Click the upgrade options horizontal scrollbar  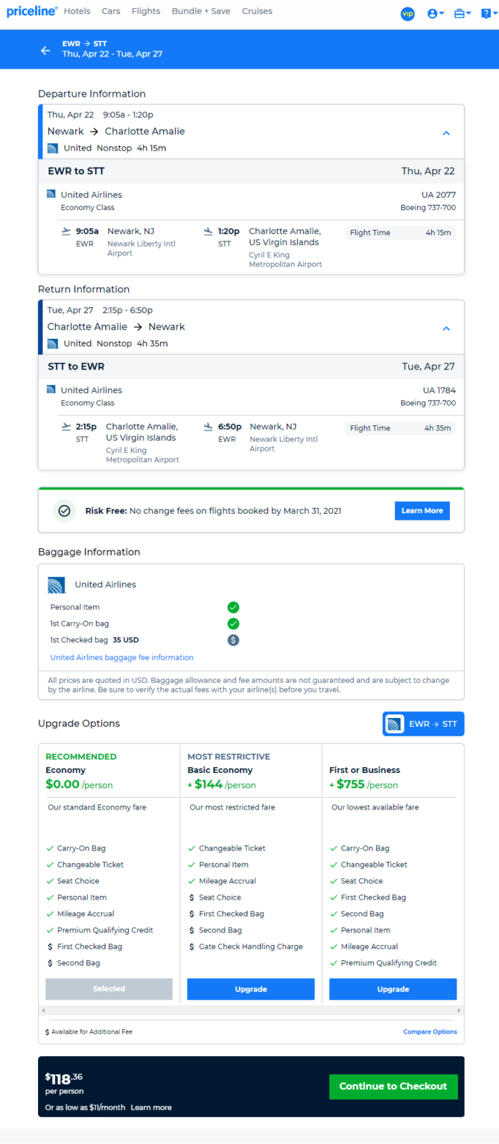(251, 1010)
